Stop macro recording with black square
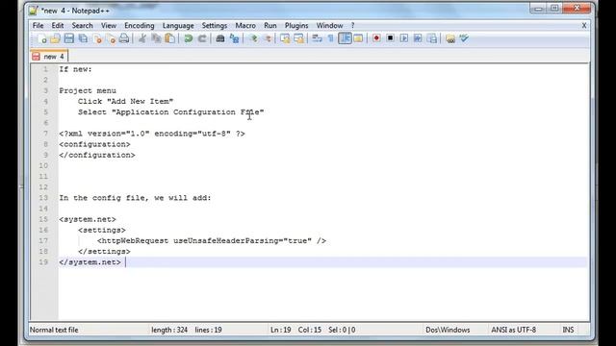Image resolution: width=616 pixels, height=346 pixels. point(390,38)
